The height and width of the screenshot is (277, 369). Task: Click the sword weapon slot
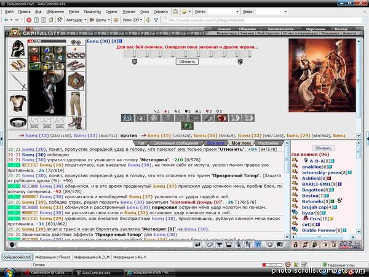[18, 81]
